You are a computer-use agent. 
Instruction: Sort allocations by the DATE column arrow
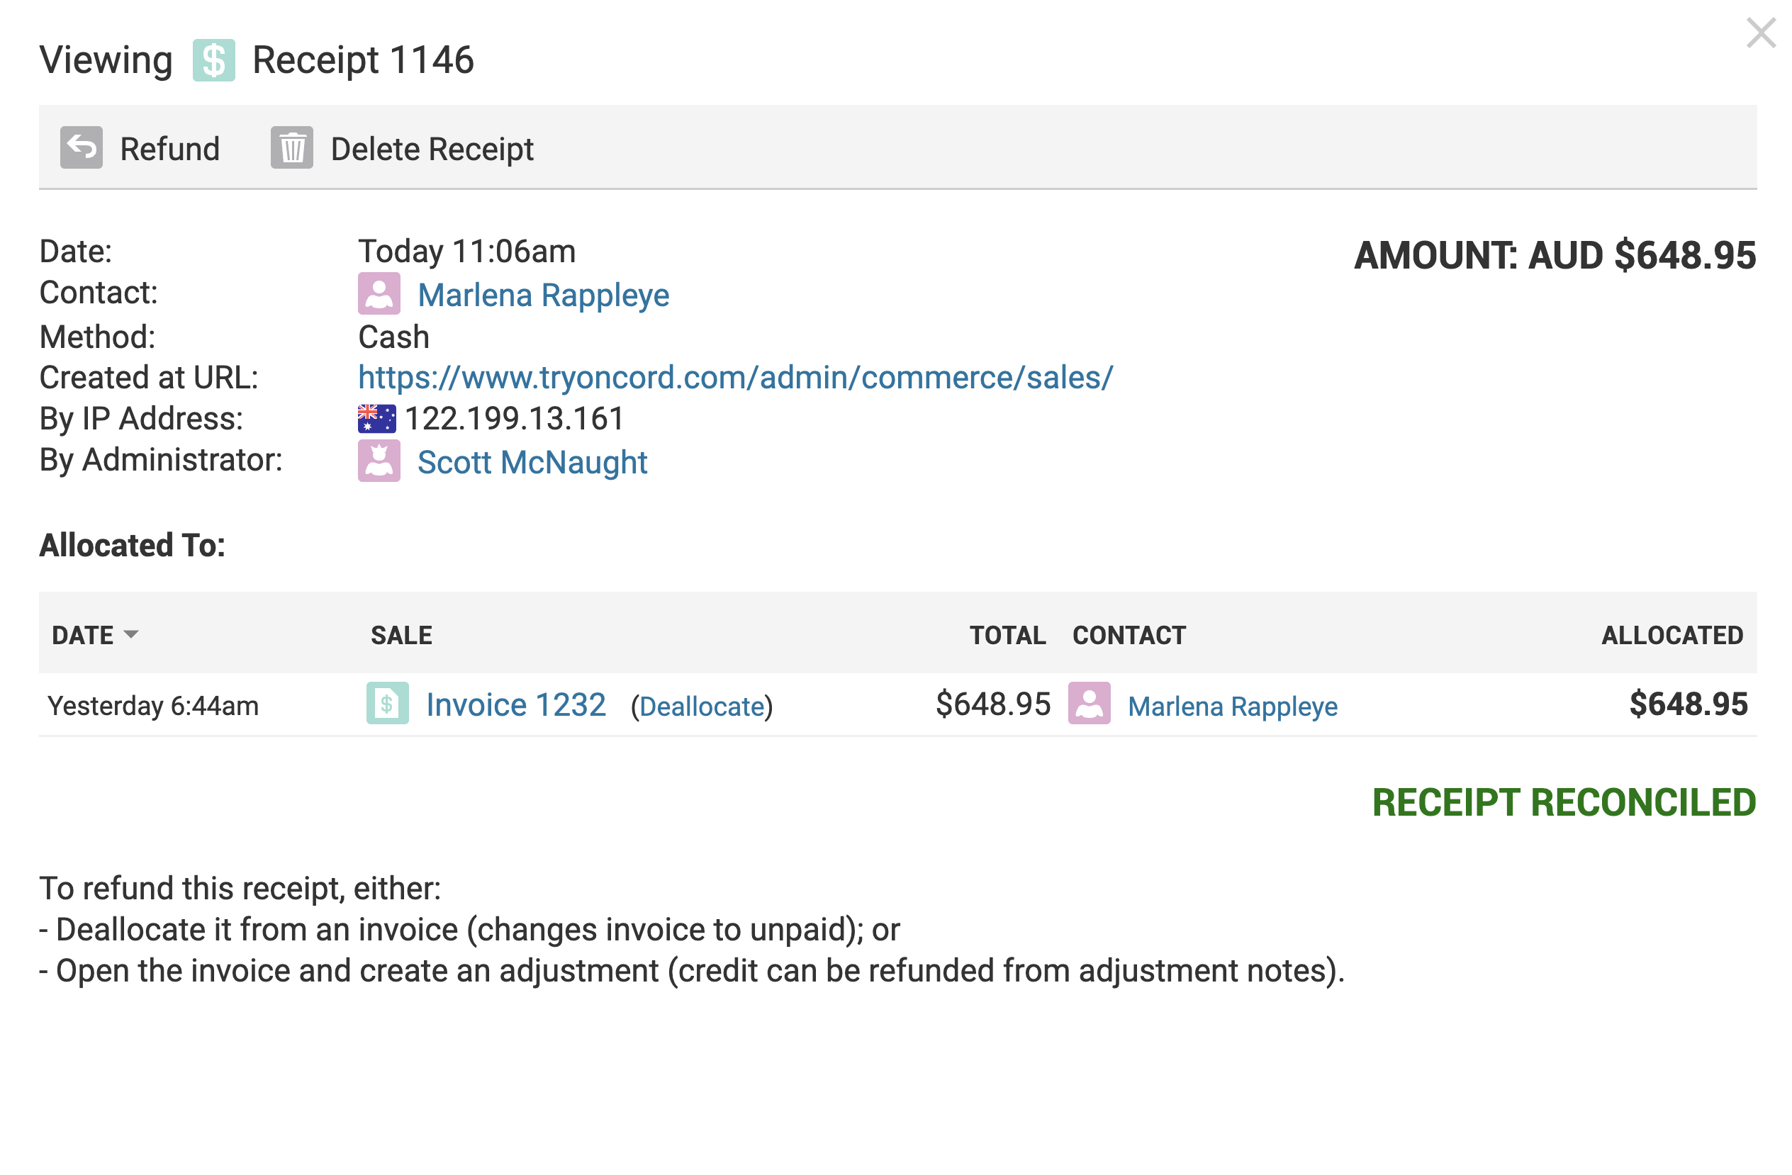(131, 634)
